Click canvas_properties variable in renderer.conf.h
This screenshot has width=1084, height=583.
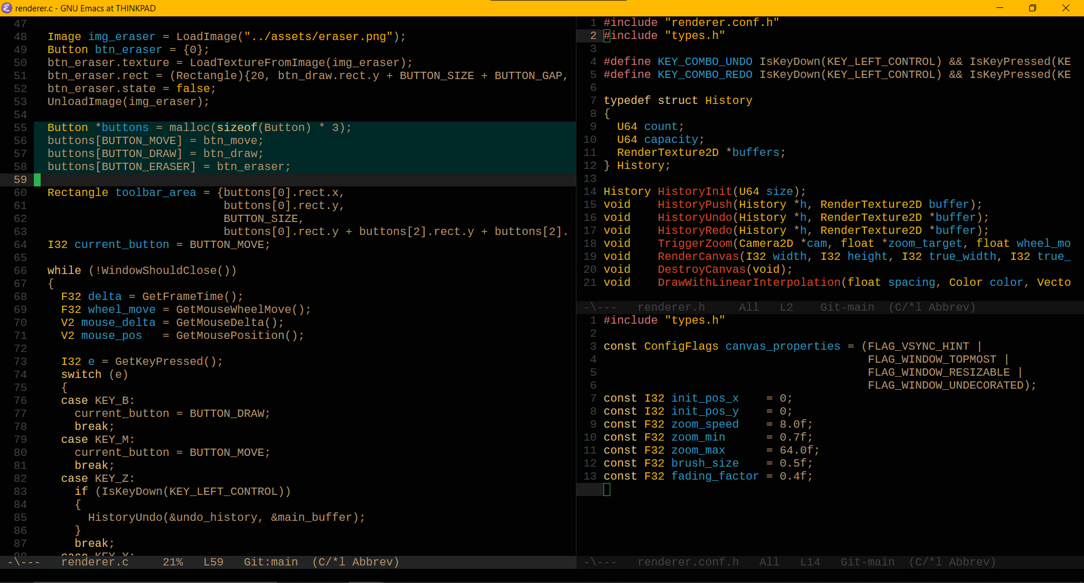coord(783,346)
